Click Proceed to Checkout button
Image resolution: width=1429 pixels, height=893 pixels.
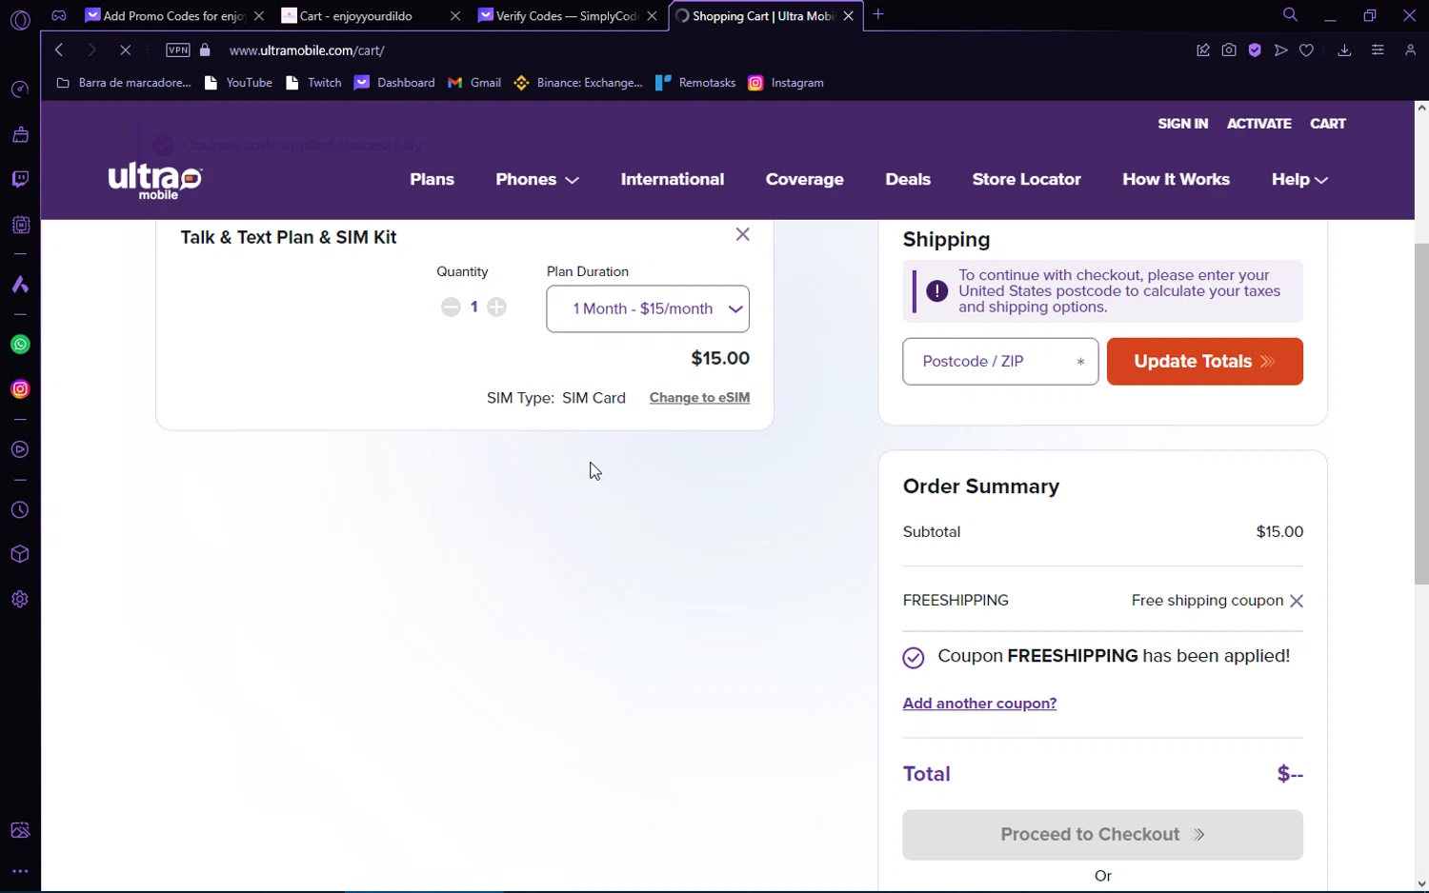(1102, 835)
